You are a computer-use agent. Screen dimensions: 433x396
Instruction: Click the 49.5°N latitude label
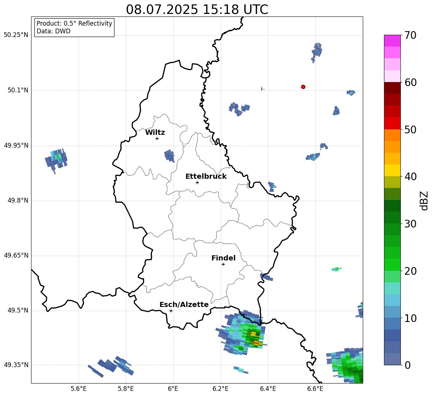[18, 310]
